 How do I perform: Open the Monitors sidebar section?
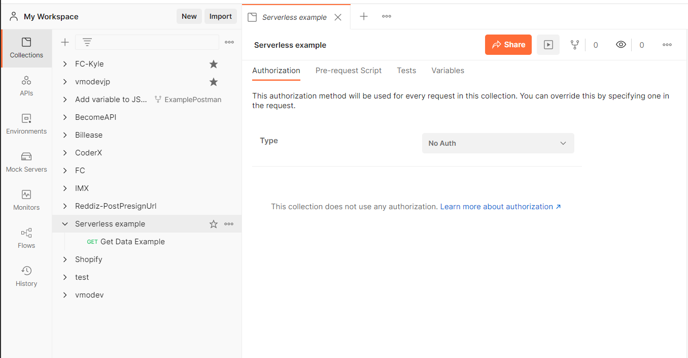coord(26,200)
